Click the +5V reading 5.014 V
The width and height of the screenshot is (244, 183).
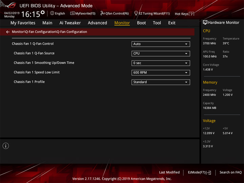[x=227, y=133]
